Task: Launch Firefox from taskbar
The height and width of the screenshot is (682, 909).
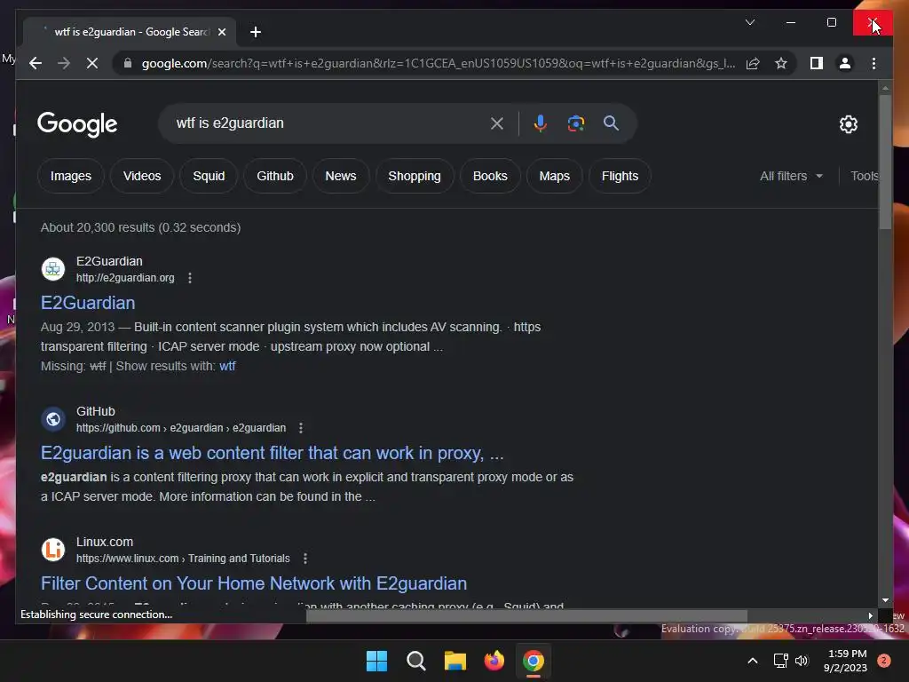Action: pos(494,661)
